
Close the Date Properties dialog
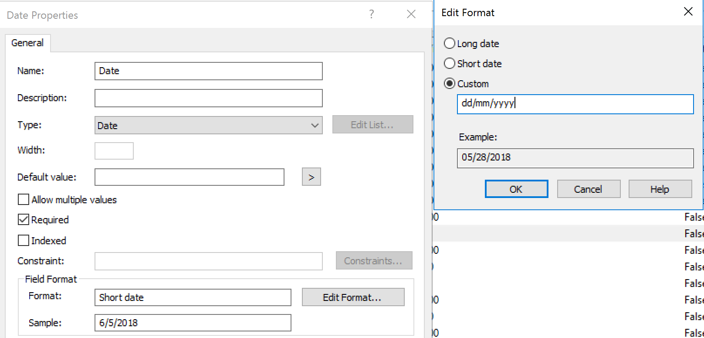pyautogui.click(x=411, y=14)
